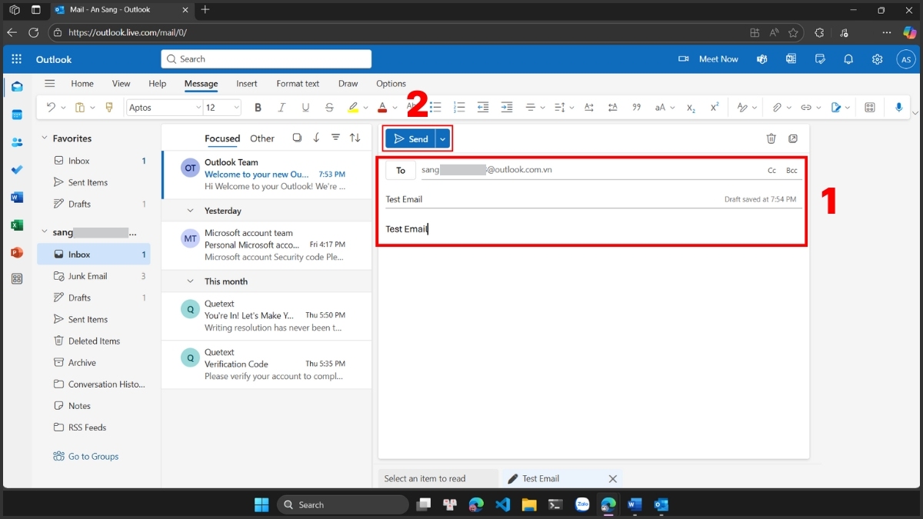Toggle the hamburger navigation pane button
This screenshot has width=923, height=519.
click(x=50, y=84)
